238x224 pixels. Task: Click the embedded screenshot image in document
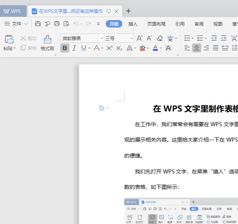tap(181, 211)
